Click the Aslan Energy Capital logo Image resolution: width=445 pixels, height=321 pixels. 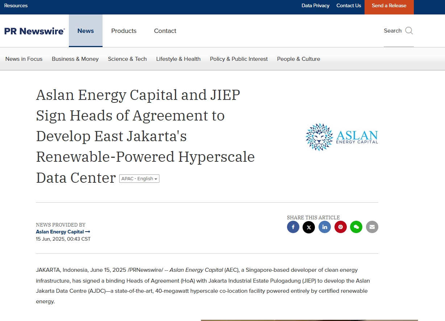342,137
